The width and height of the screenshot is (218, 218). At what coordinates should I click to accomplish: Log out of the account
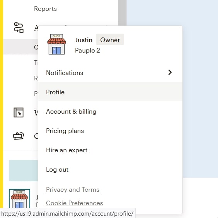pos(110,169)
